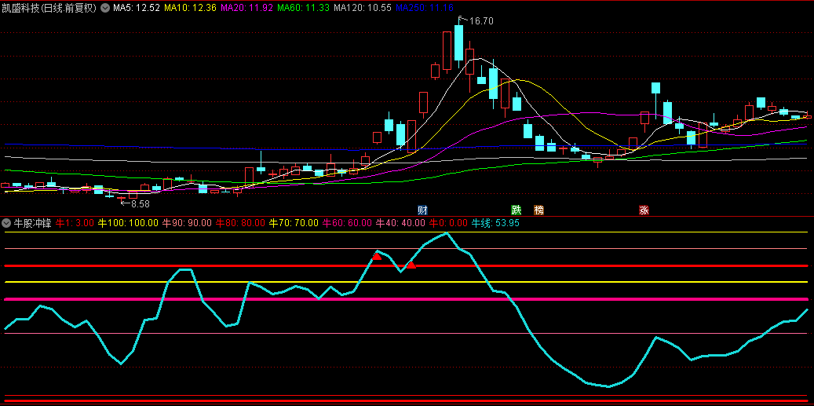Select the MA5 moving average label
This screenshot has height=406, width=814.
point(137,8)
